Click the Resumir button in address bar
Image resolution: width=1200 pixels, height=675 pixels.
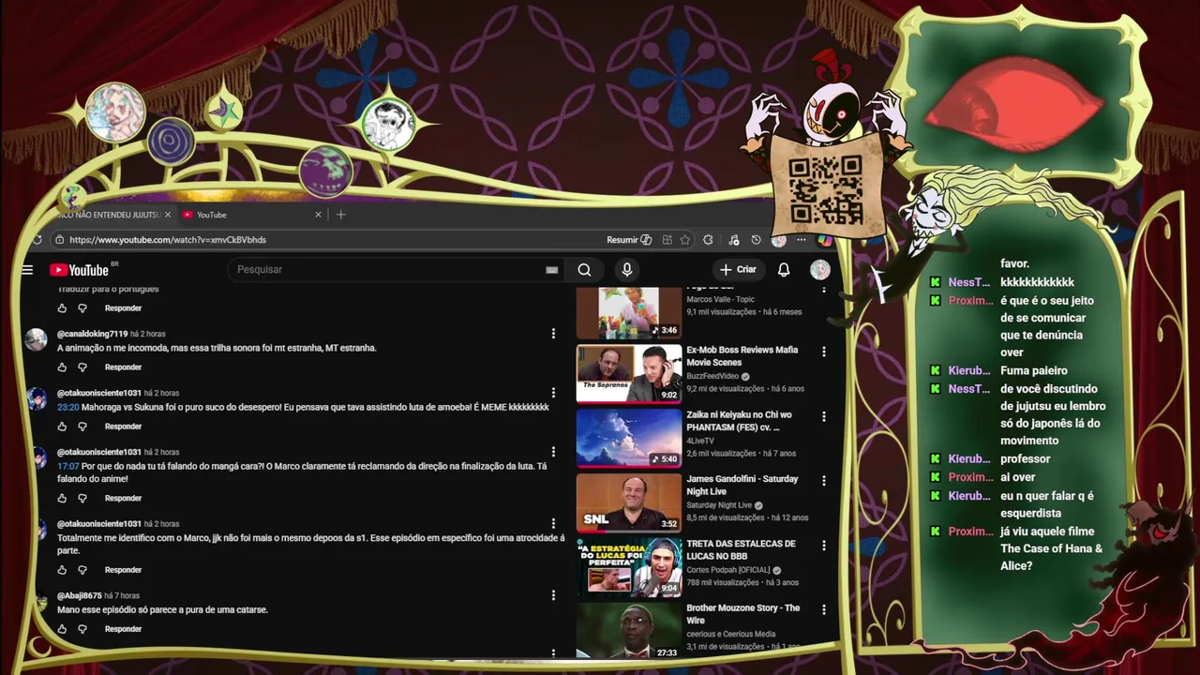pos(628,240)
